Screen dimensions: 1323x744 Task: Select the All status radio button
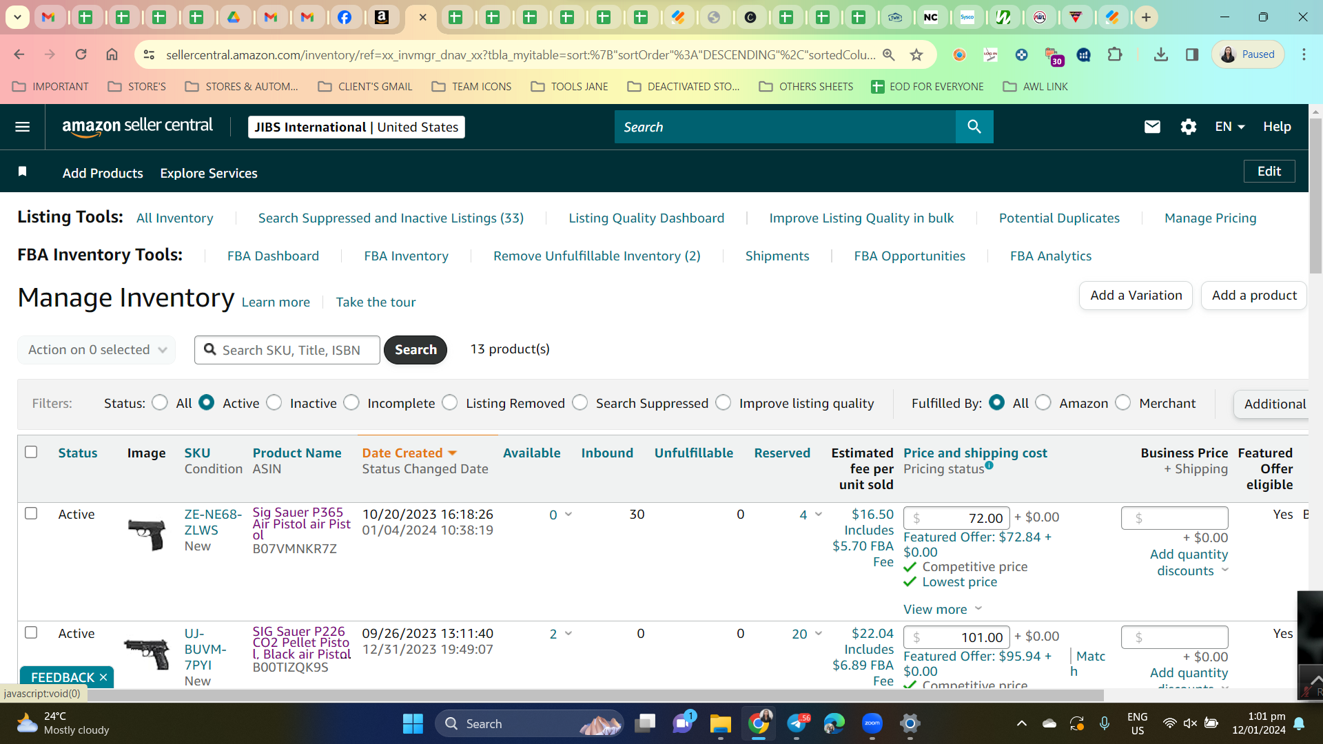(160, 402)
